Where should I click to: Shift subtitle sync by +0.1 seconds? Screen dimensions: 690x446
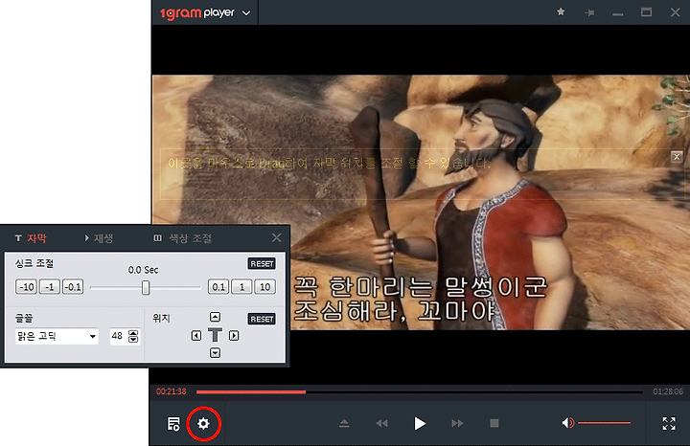click(218, 287)
